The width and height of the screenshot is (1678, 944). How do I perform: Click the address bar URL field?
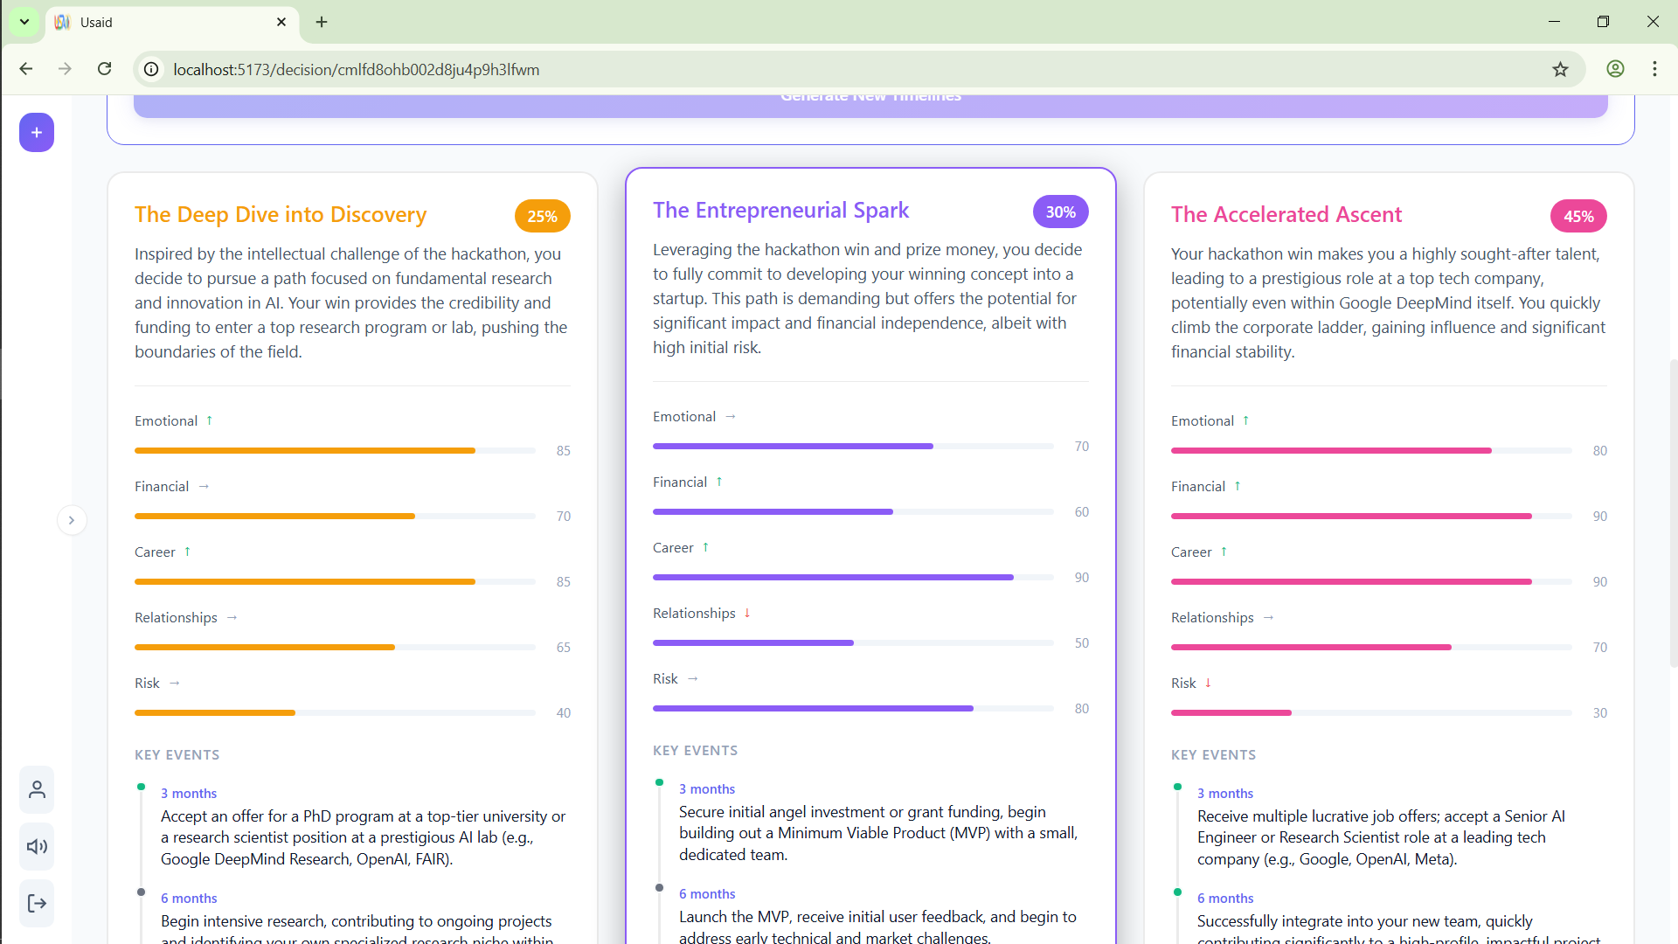click(x=787, y=69)
